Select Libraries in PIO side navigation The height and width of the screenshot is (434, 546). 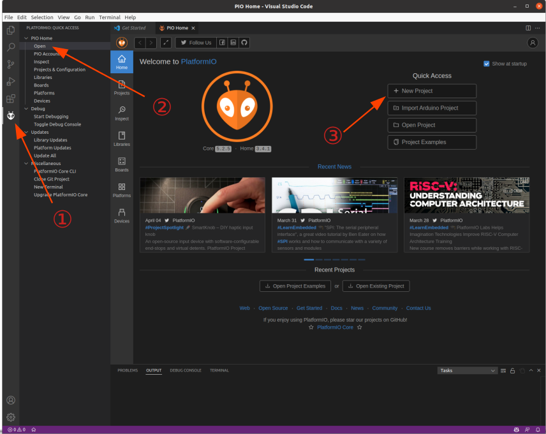point(122,138)
